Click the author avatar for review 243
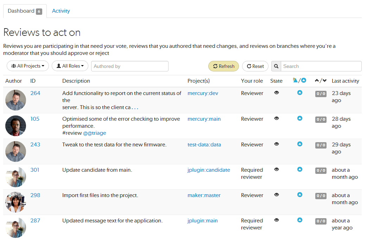Viewport: 367px width, 246px height. pos(16,151)
